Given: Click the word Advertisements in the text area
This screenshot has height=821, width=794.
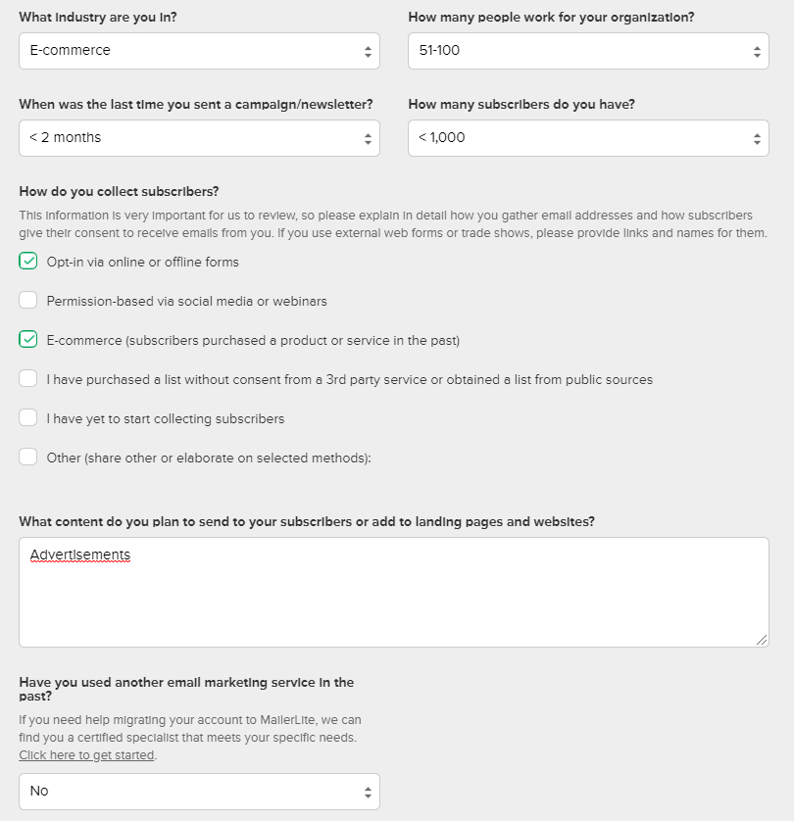Looking at the screenshot, I should [x=80, y=555].
